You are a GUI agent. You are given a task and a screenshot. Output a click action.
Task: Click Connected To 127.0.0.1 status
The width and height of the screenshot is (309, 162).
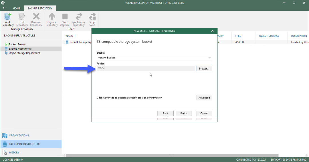(251, 160)
